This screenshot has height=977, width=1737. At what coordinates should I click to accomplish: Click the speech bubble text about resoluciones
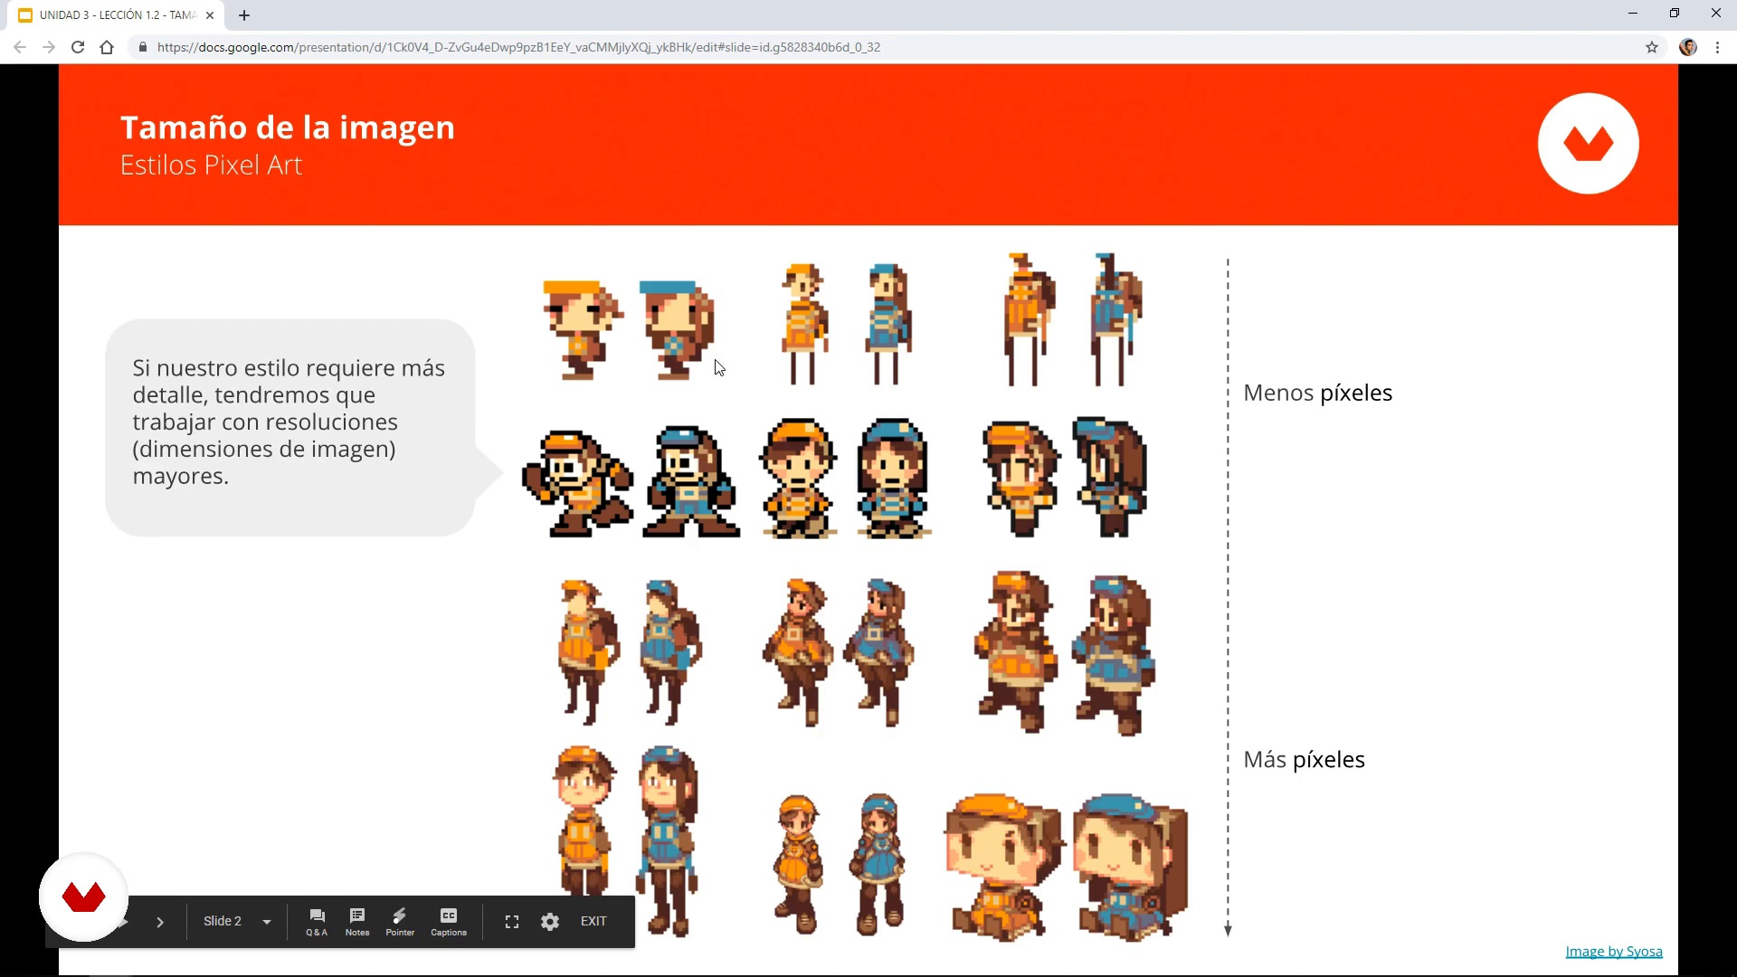(289, 422)
